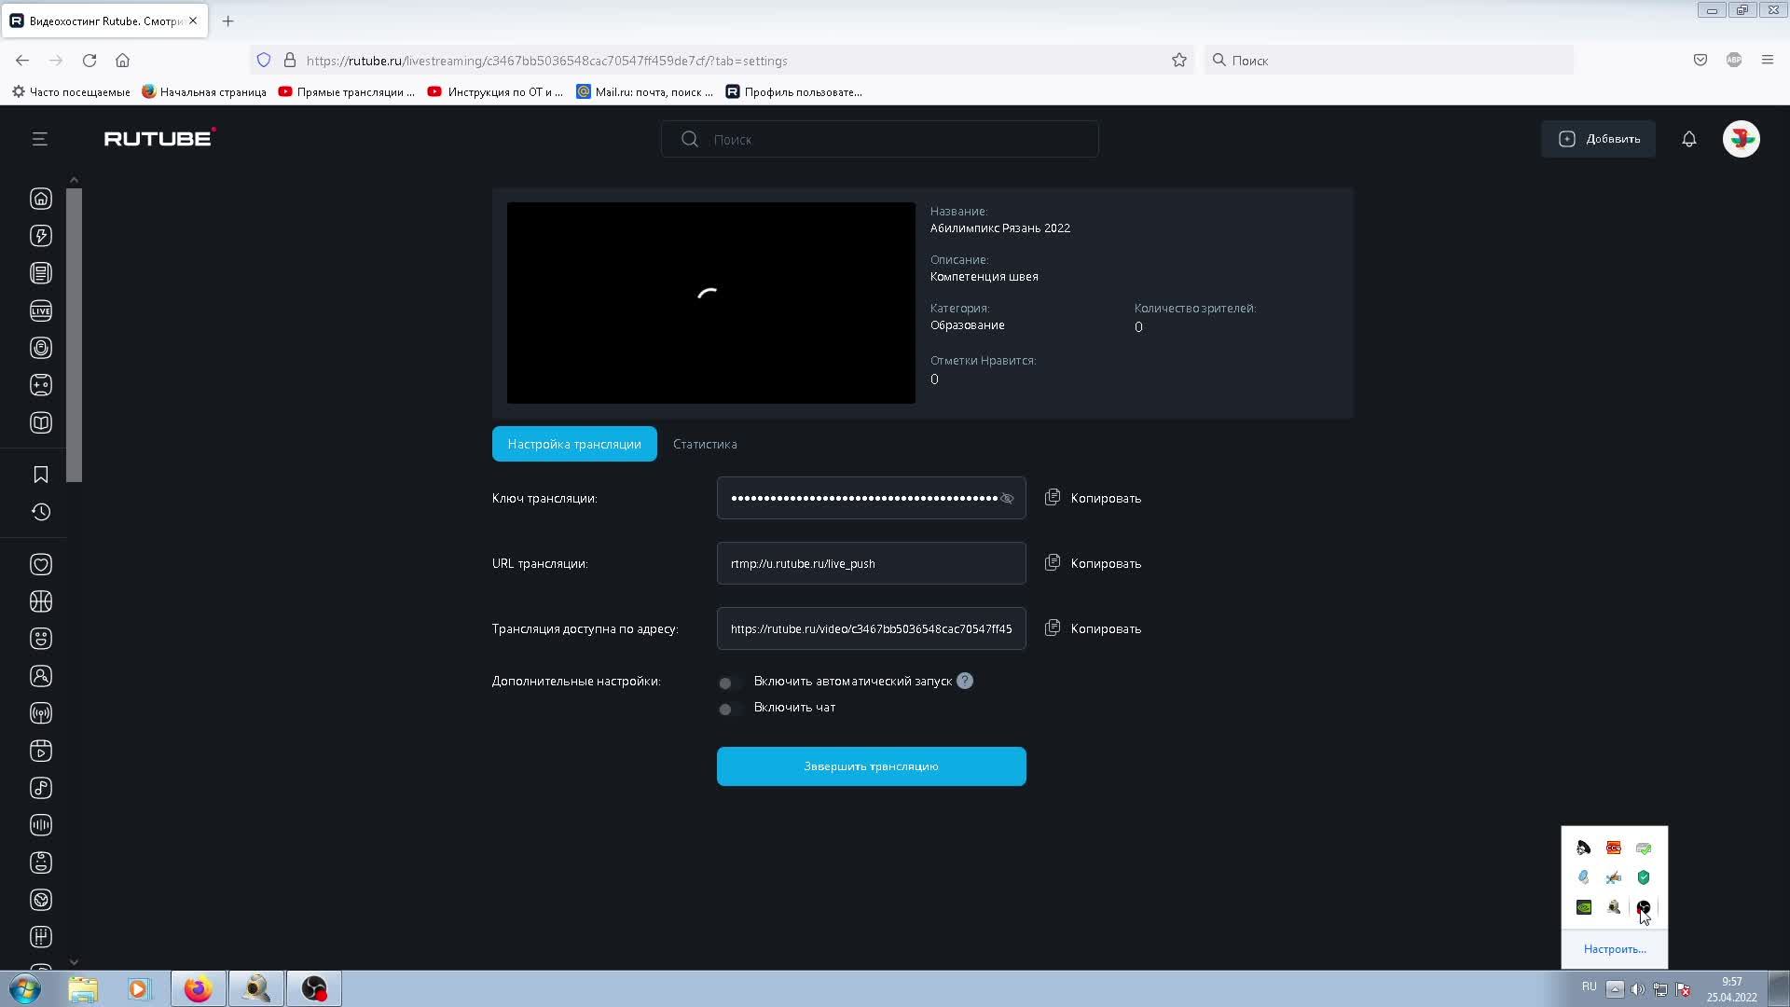The height and width of the screenshot is (1007, 1790).
Task: Click the bookmark icon in the sidebar
Action: (41, 475)
